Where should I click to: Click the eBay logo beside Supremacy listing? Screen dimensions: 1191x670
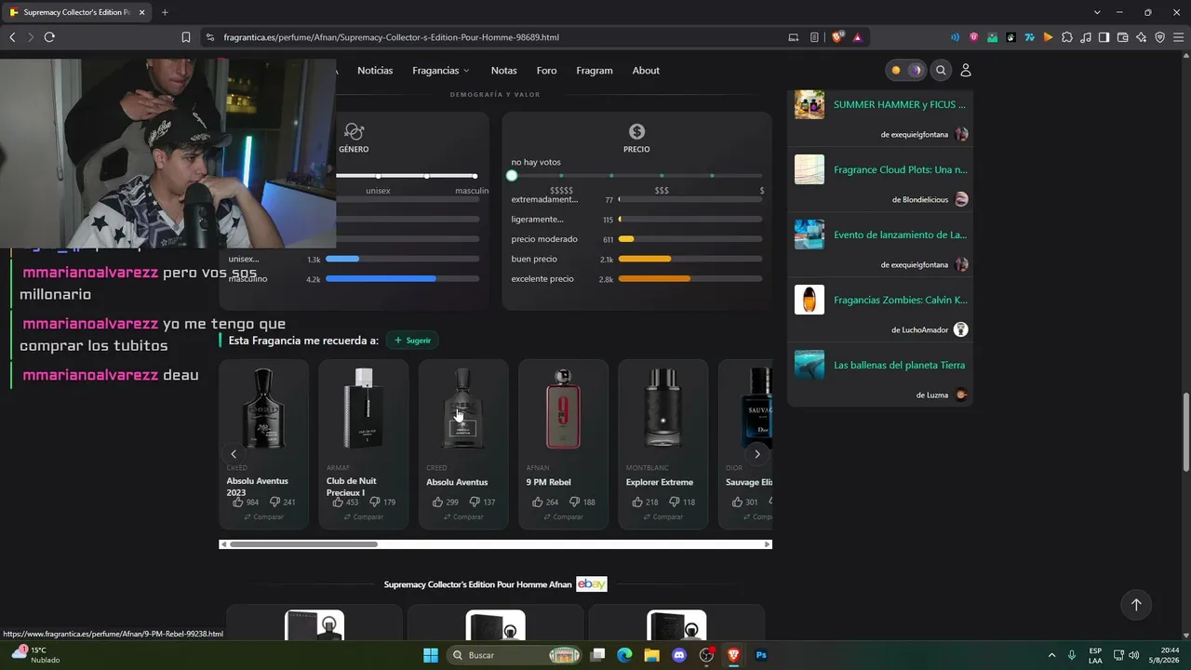[x=592, y=584]
